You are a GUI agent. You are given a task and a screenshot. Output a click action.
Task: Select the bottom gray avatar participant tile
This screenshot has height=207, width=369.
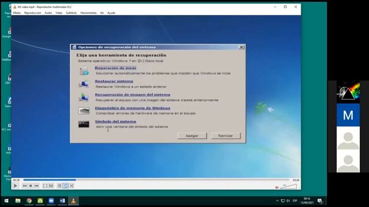tap(348, 161)
